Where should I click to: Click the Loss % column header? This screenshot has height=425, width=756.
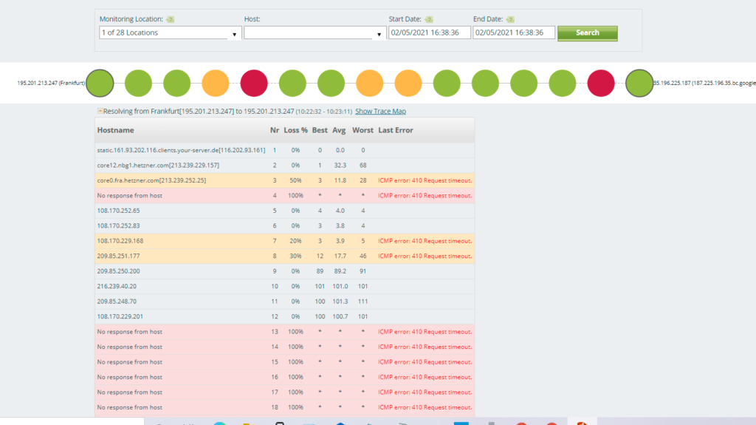point(295,130)
